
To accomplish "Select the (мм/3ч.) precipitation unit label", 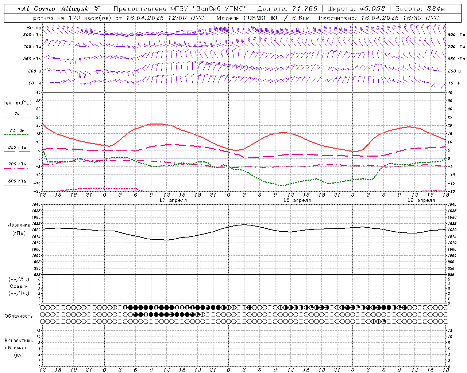I will pos(19,280).
